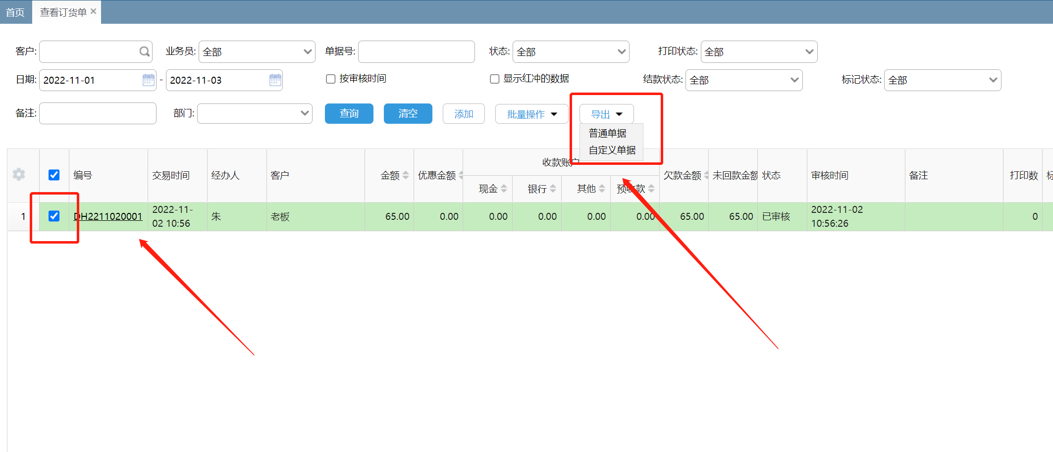1053x452 pixels.
Task: Click the table column settings gear
Action: point(19,174)
